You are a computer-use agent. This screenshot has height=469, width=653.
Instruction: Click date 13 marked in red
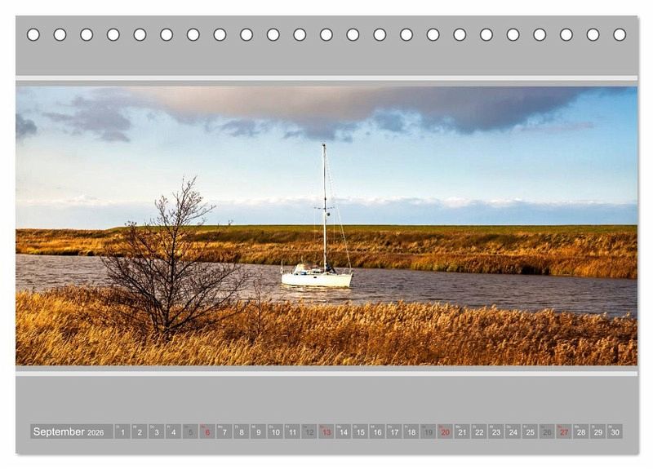pyautogui.click(x=326, y=431)
